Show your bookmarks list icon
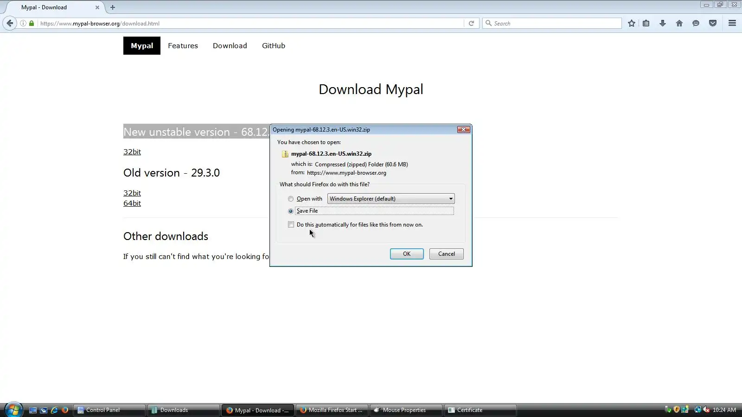742x417 pixels. pyautogui.click(x=646, y=23)
